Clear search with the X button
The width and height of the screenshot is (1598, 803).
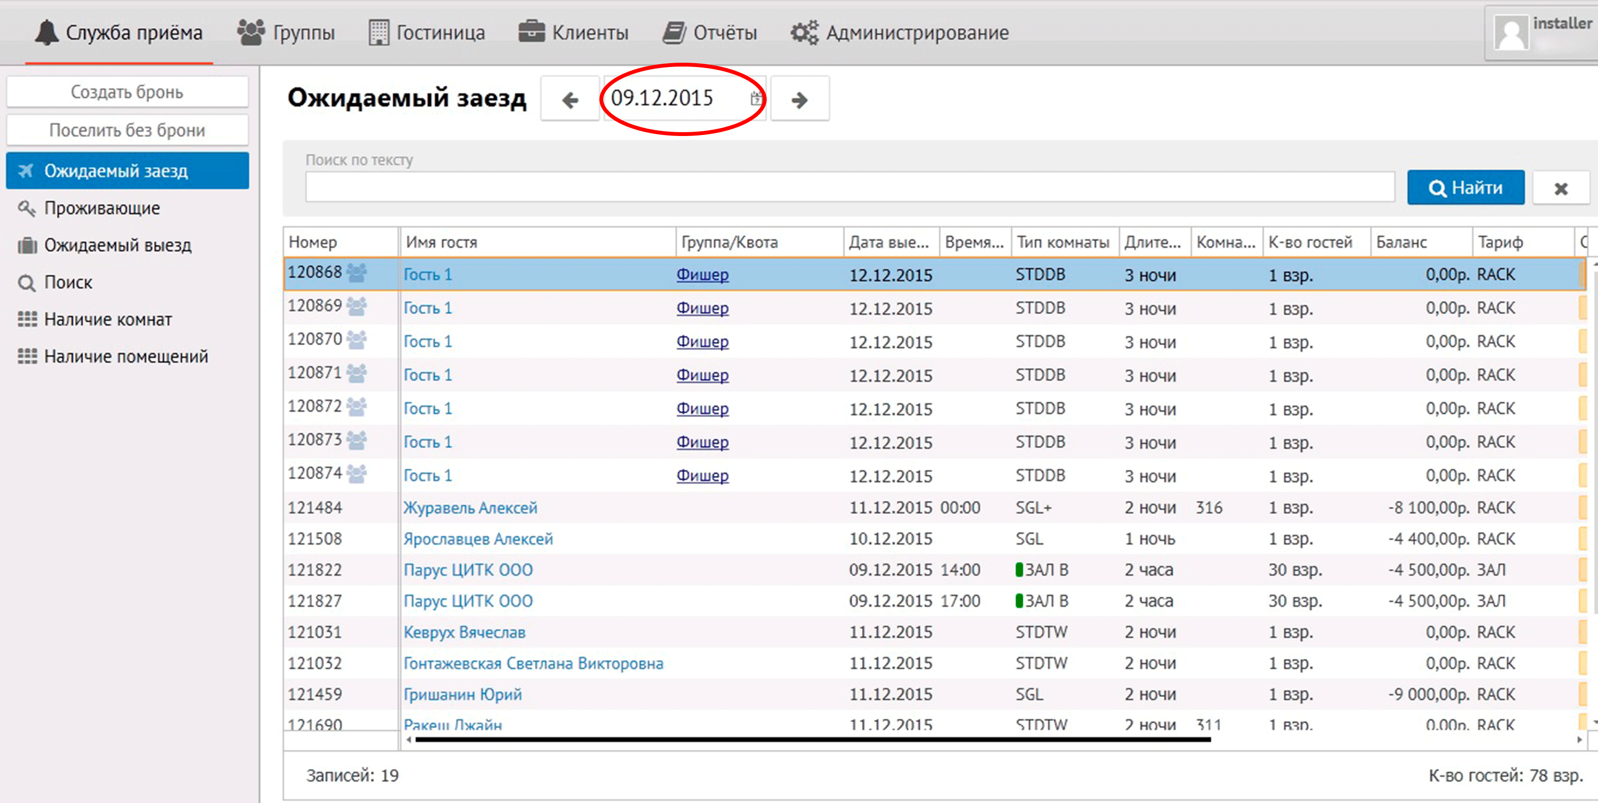pos(1560,188)
